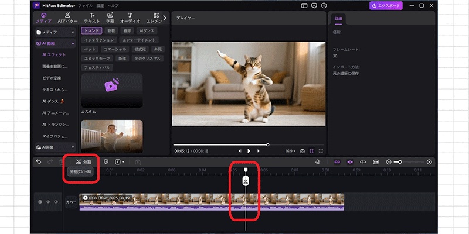Click the download icon in title bar
The width and height of the screenshot is (469, 234).
click(324, 6)
